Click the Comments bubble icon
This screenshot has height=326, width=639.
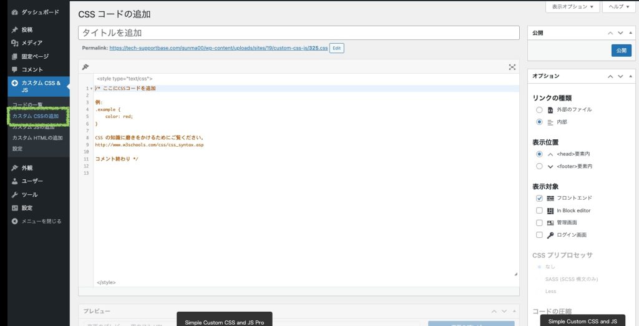[15, 69]
